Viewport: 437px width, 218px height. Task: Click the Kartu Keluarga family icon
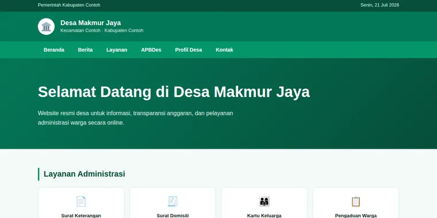point(264,201)
